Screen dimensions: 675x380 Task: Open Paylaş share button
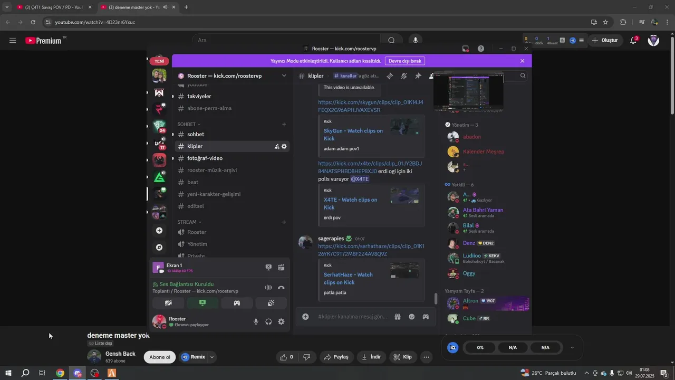[336, 357]
